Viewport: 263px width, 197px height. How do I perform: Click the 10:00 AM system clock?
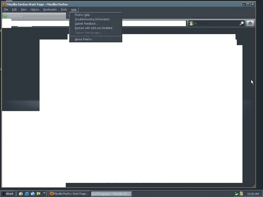click(x=253, y=194)
